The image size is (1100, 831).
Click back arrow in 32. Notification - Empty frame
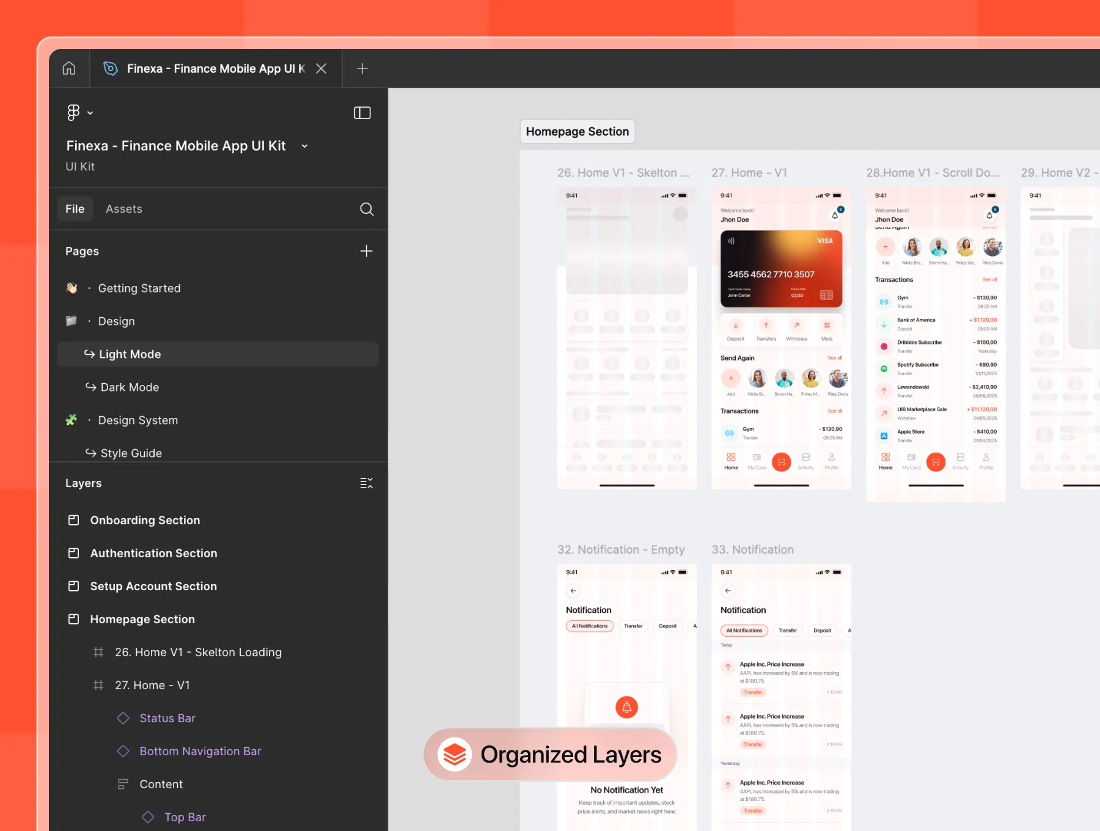[x=573, y=591]
